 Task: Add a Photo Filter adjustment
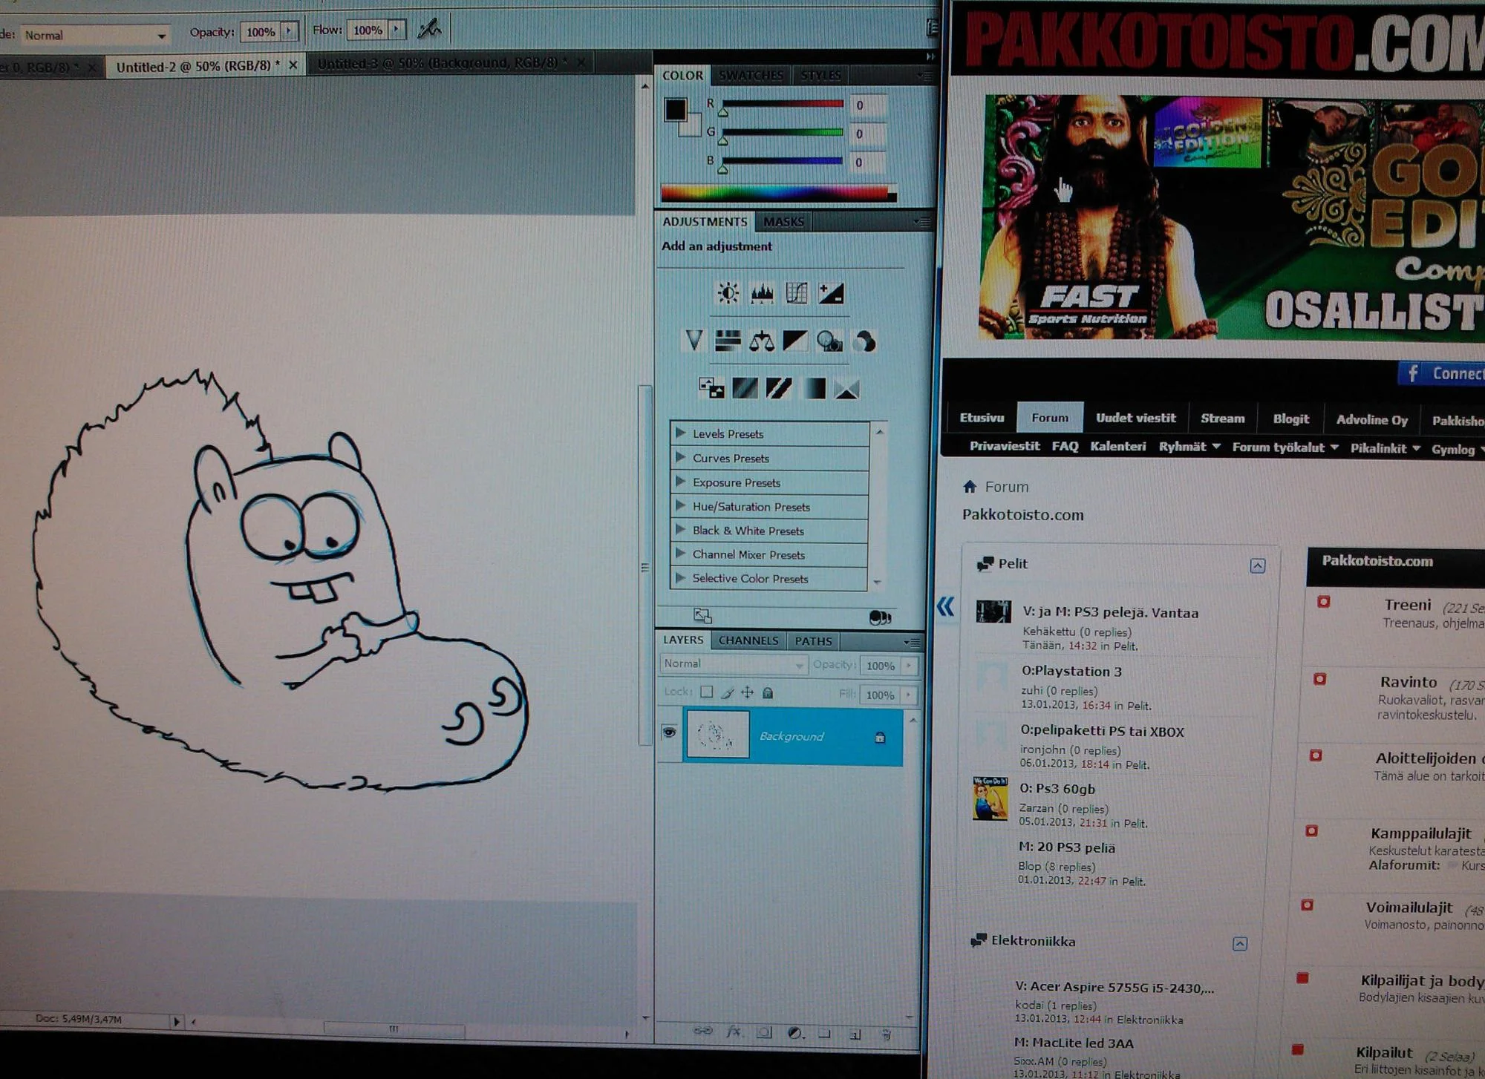coord(829,341)
